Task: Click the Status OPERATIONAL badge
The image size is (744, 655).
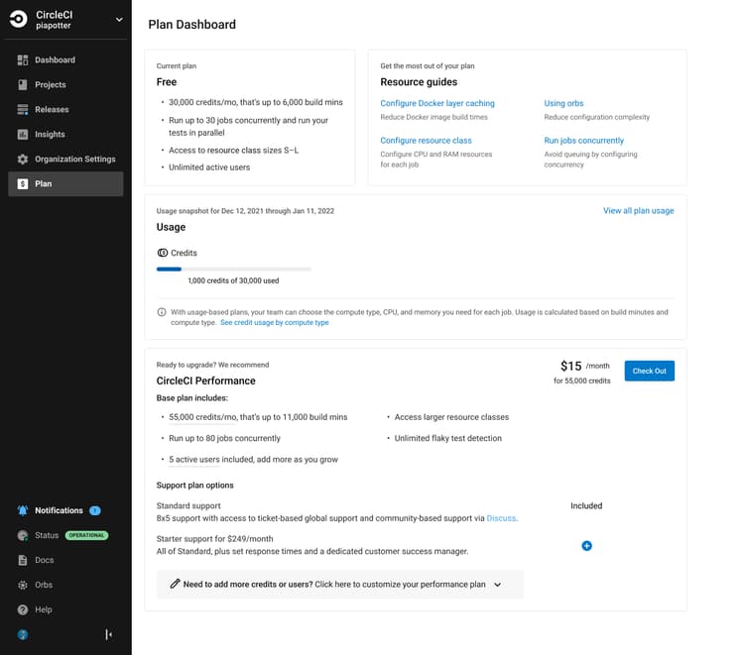Action: pos(86,536)
